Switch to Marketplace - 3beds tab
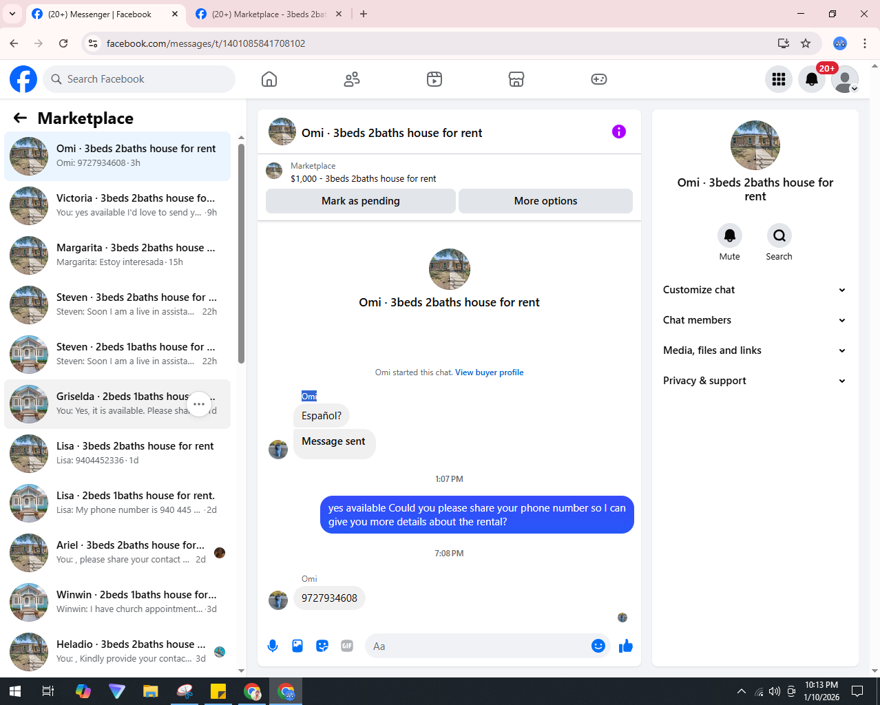Image resolution: width=880 pixels, height=705 pixels. pos(269,14)
